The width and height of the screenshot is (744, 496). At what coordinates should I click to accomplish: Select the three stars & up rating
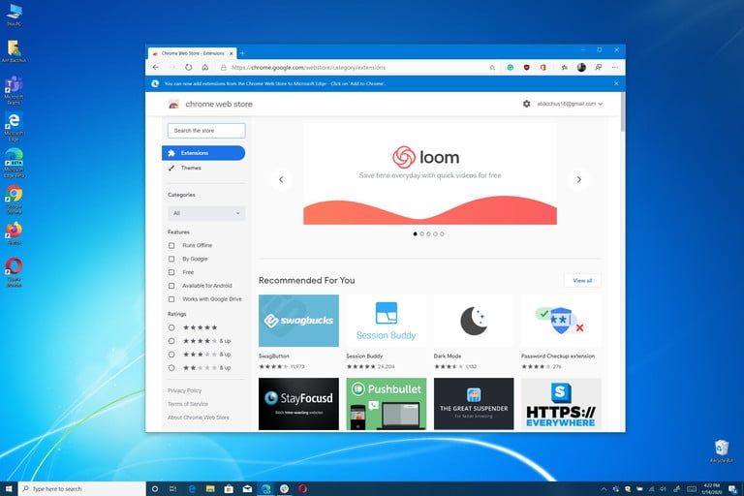[171, 355]
